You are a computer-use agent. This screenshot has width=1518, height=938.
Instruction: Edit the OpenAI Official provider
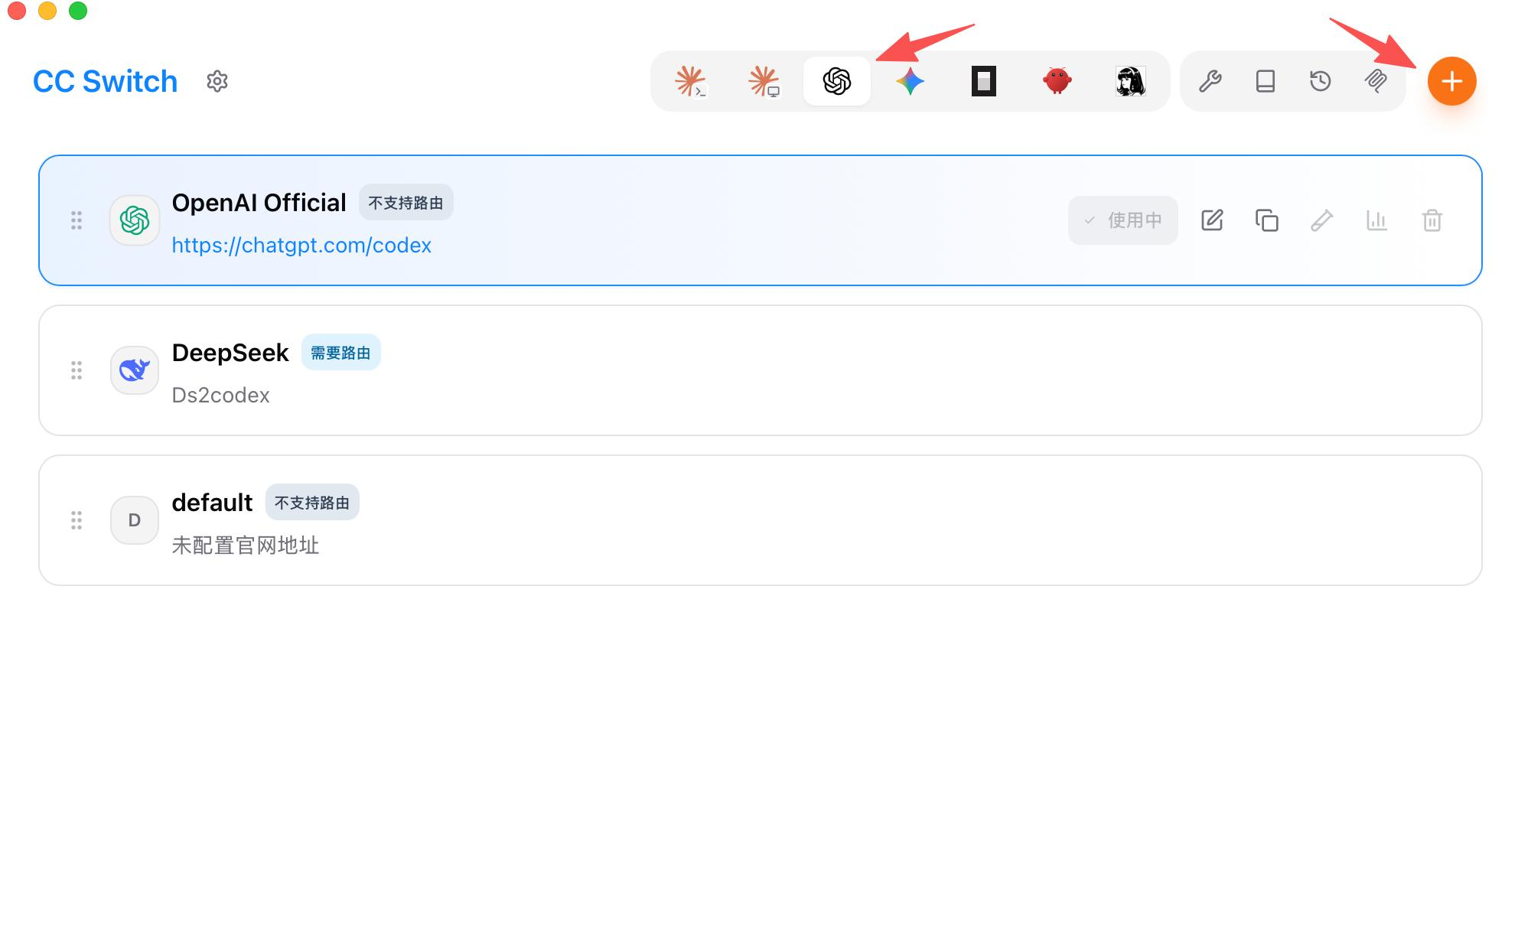click(x=1212, y=220)
